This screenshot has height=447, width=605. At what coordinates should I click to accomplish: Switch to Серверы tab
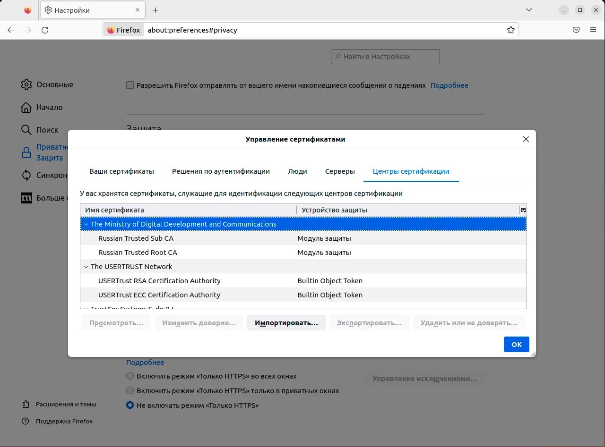coord(340,171)
